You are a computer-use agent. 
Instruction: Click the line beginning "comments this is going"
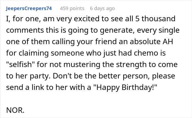click(93, 30)
